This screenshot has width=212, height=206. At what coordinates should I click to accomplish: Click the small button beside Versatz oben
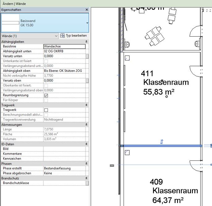point(87,81)
